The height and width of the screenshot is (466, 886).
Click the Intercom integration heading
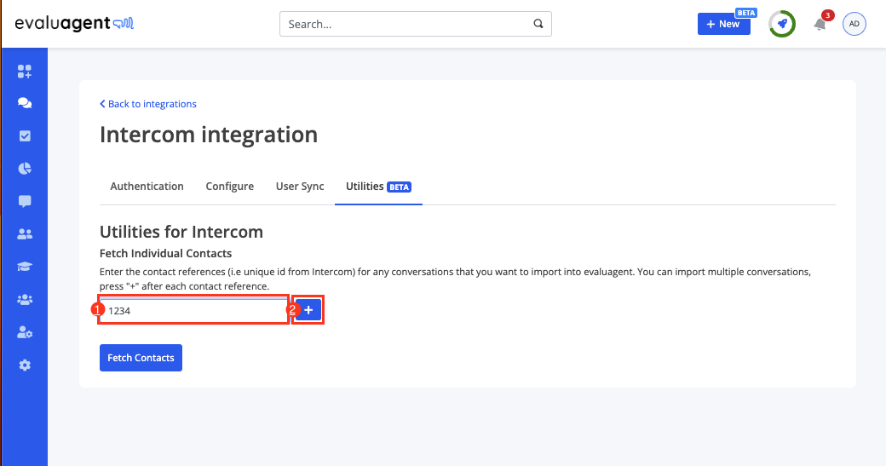point(209,135)
